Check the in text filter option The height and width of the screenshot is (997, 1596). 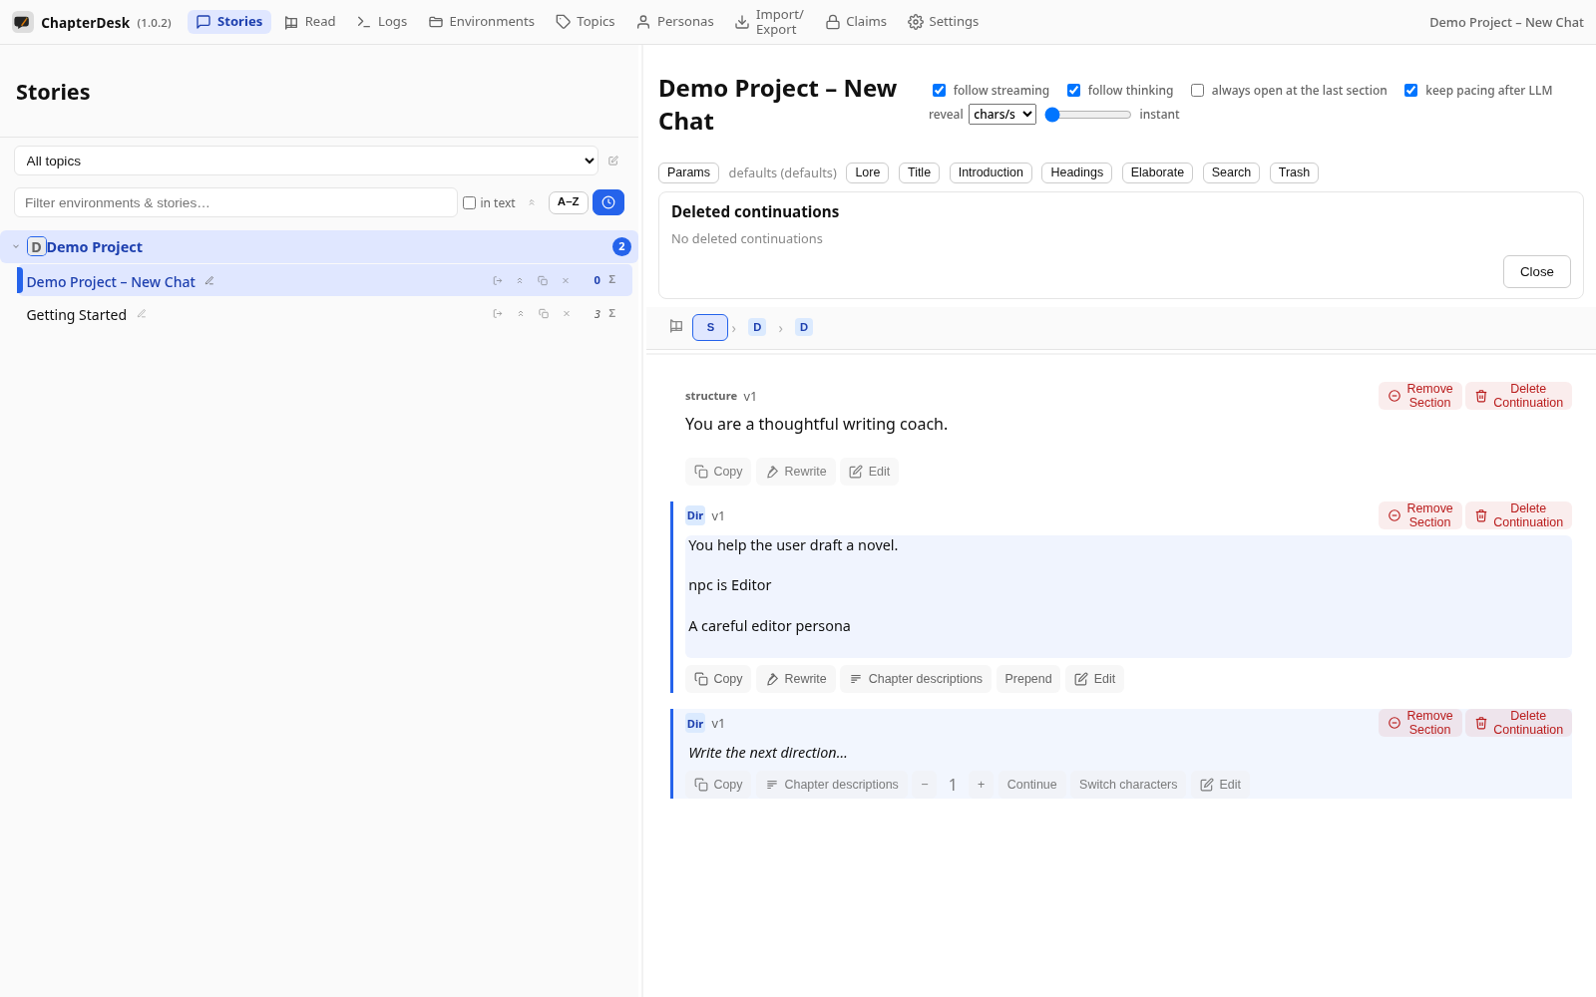click(x=469, y=203)
